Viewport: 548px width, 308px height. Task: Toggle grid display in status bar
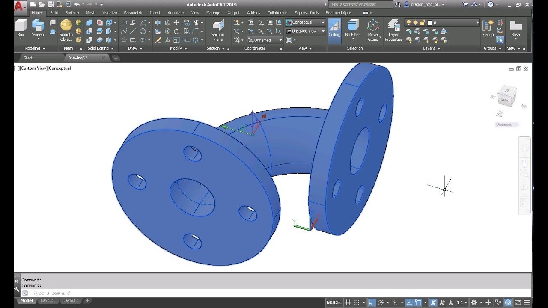pos(348,302)
